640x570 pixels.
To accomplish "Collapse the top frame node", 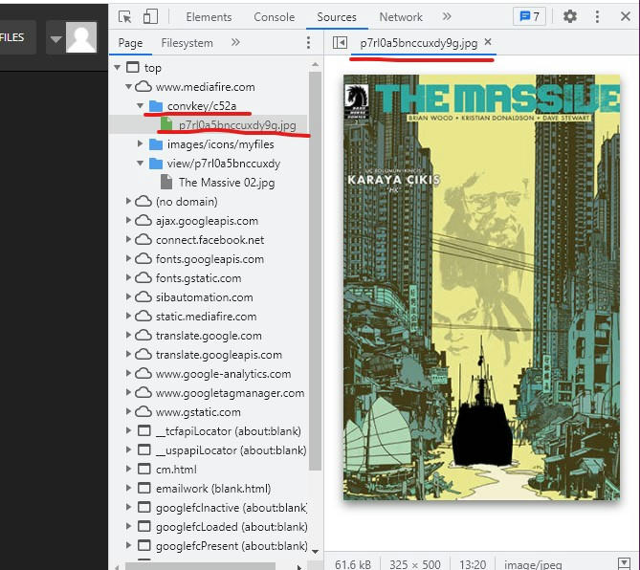I will point(118,67).
